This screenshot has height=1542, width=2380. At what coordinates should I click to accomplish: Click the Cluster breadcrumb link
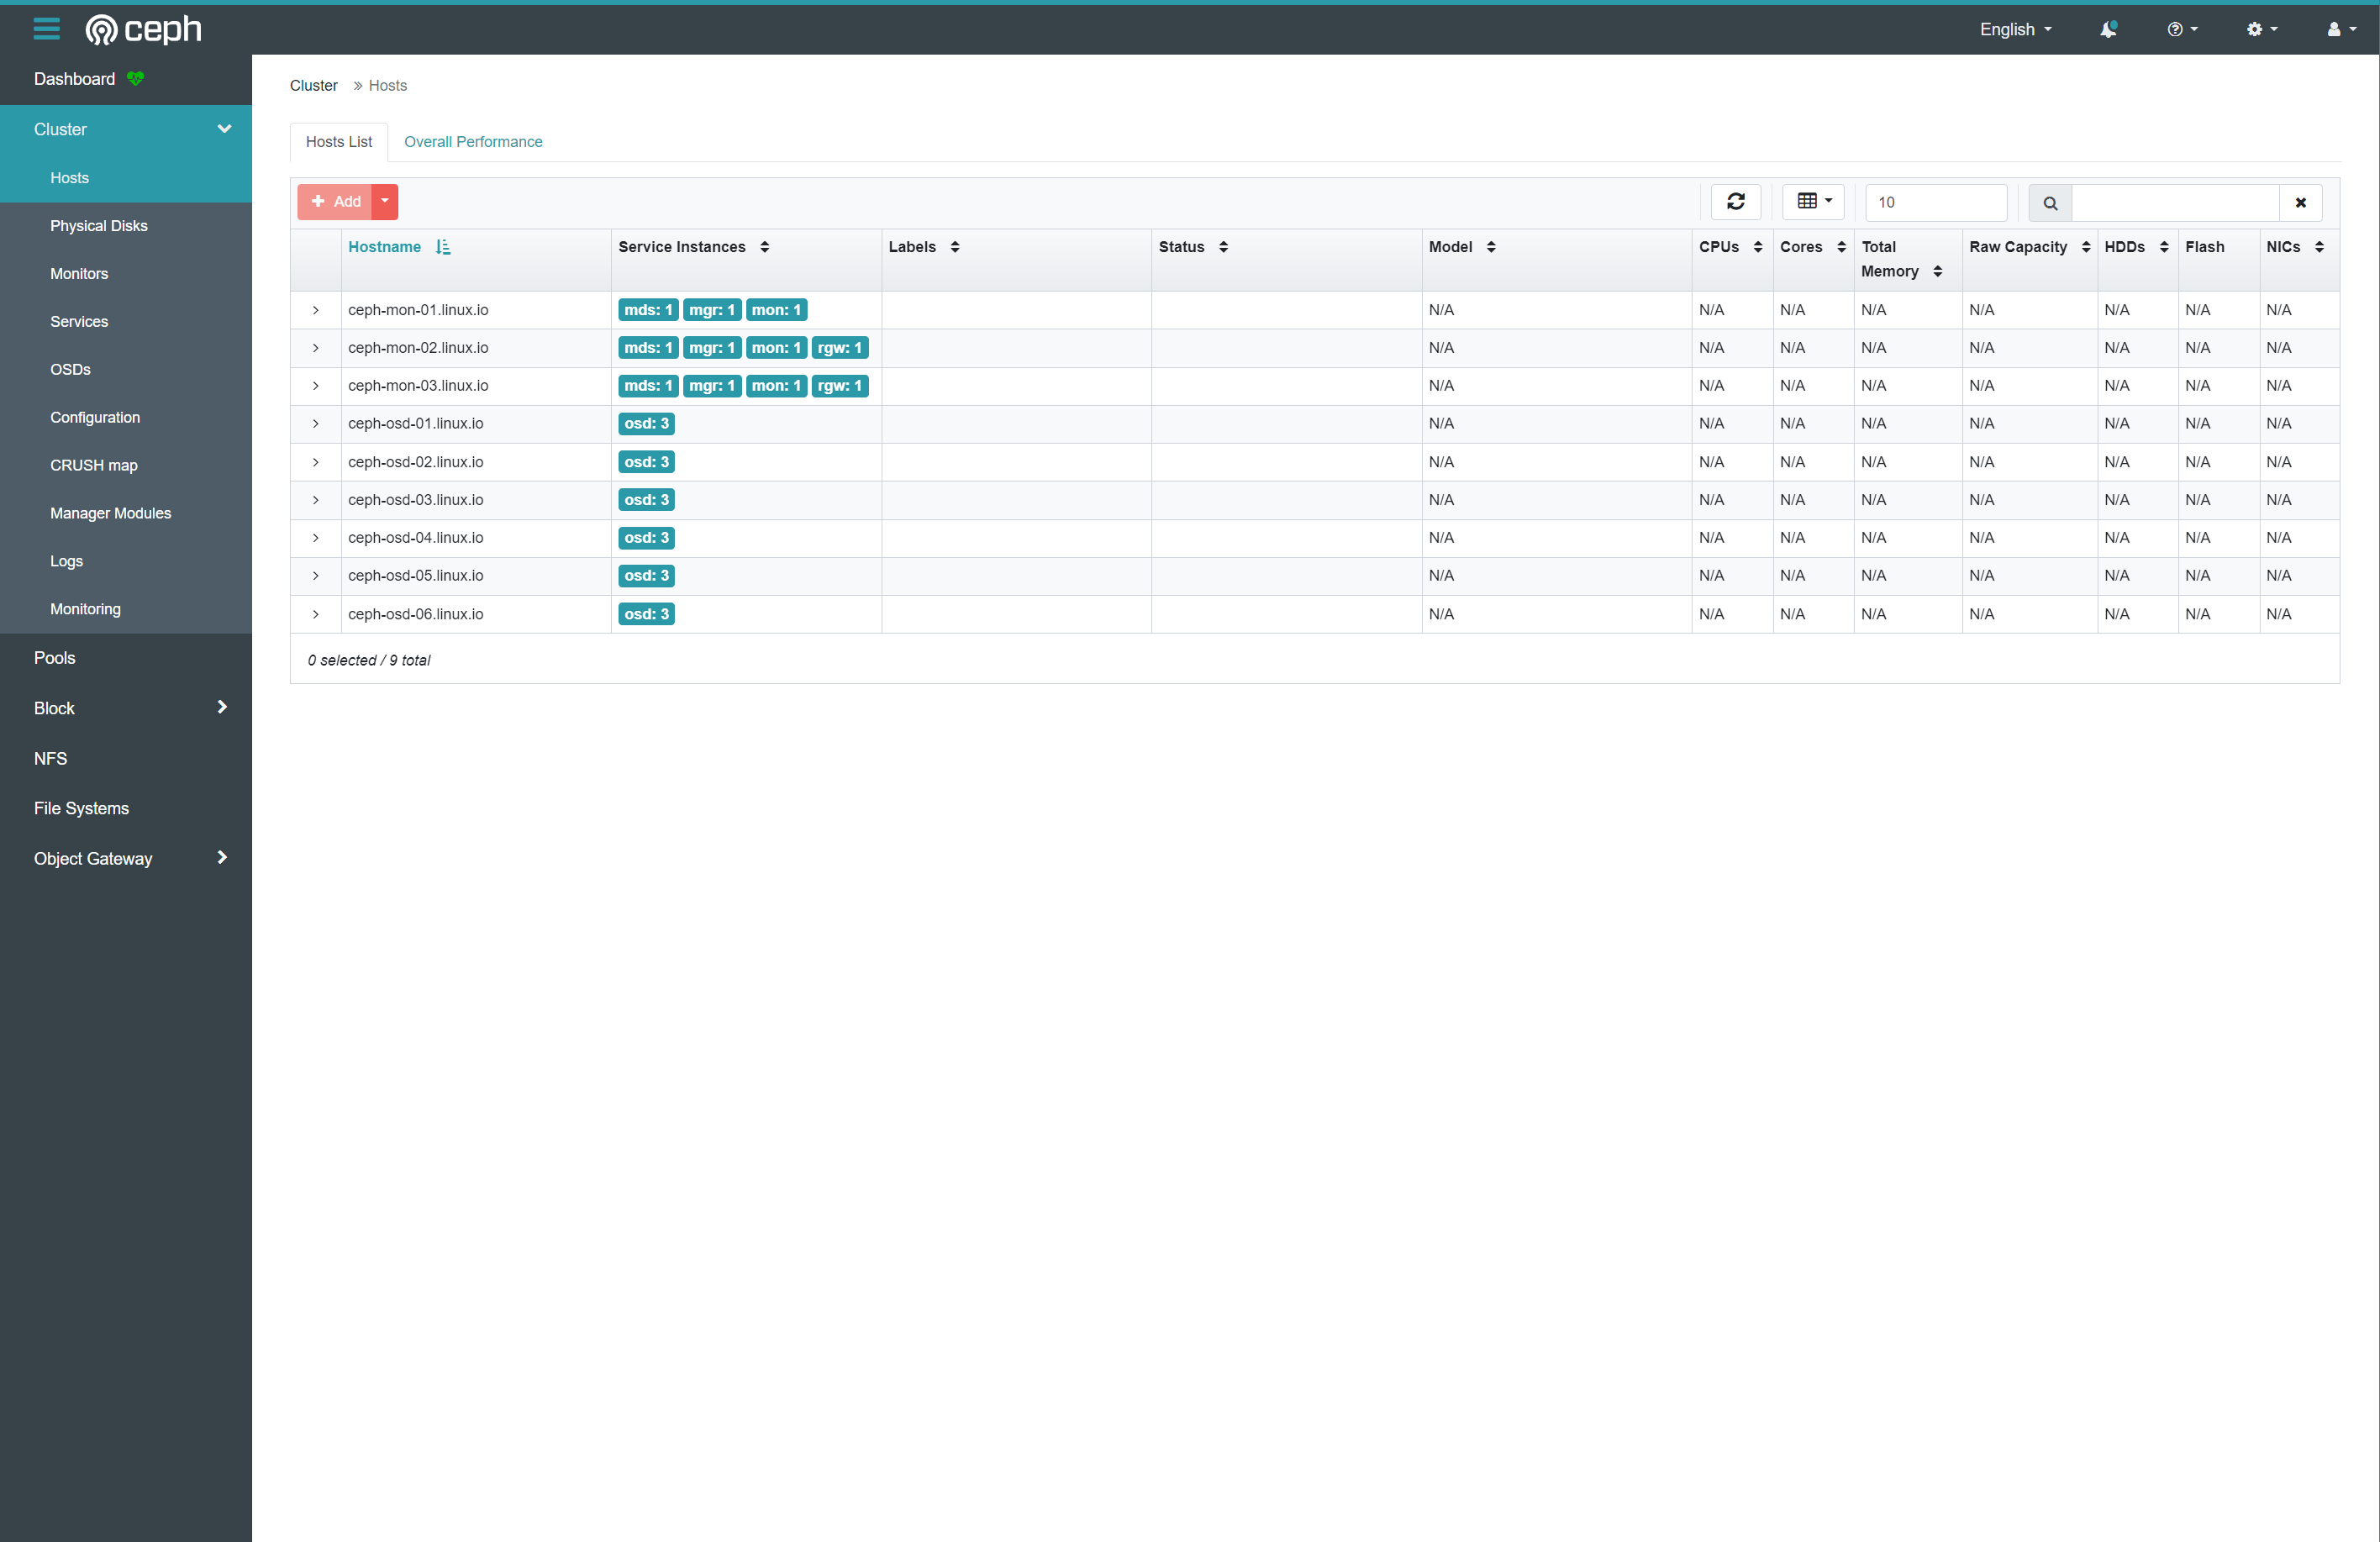click(313, 86)
